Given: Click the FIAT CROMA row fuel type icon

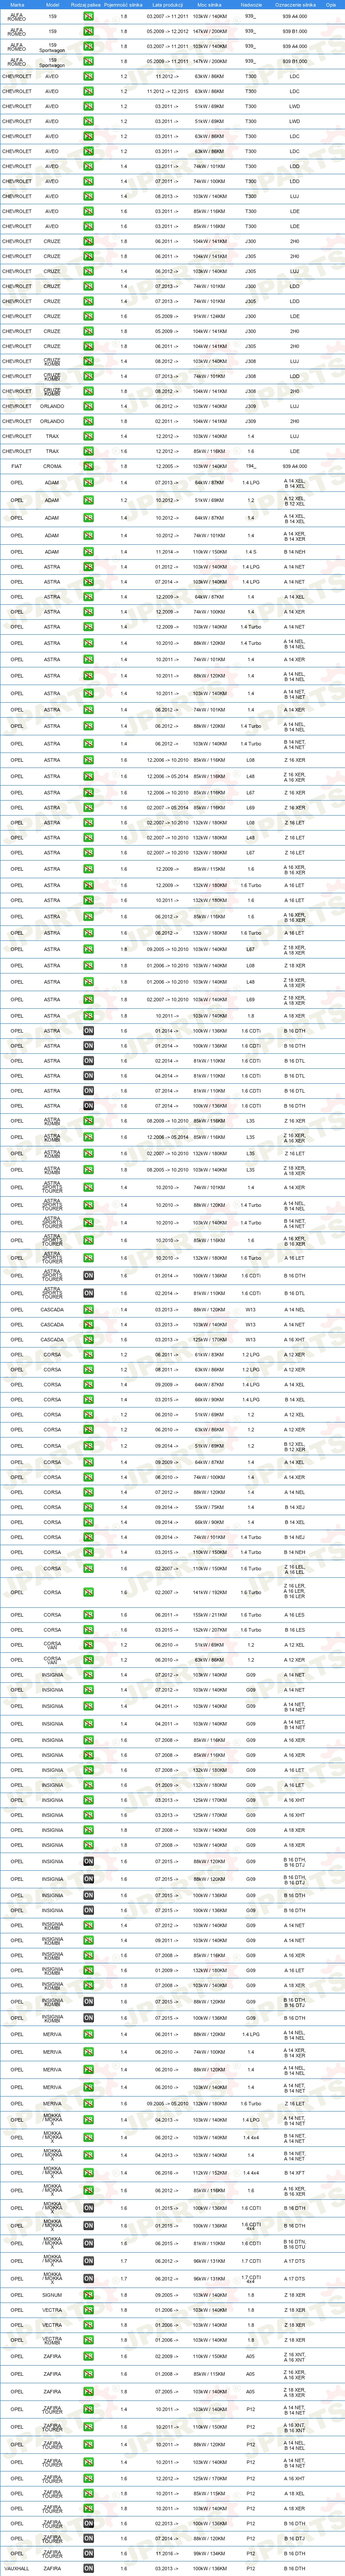Looking at the screenshot, I should coord(88,466).
